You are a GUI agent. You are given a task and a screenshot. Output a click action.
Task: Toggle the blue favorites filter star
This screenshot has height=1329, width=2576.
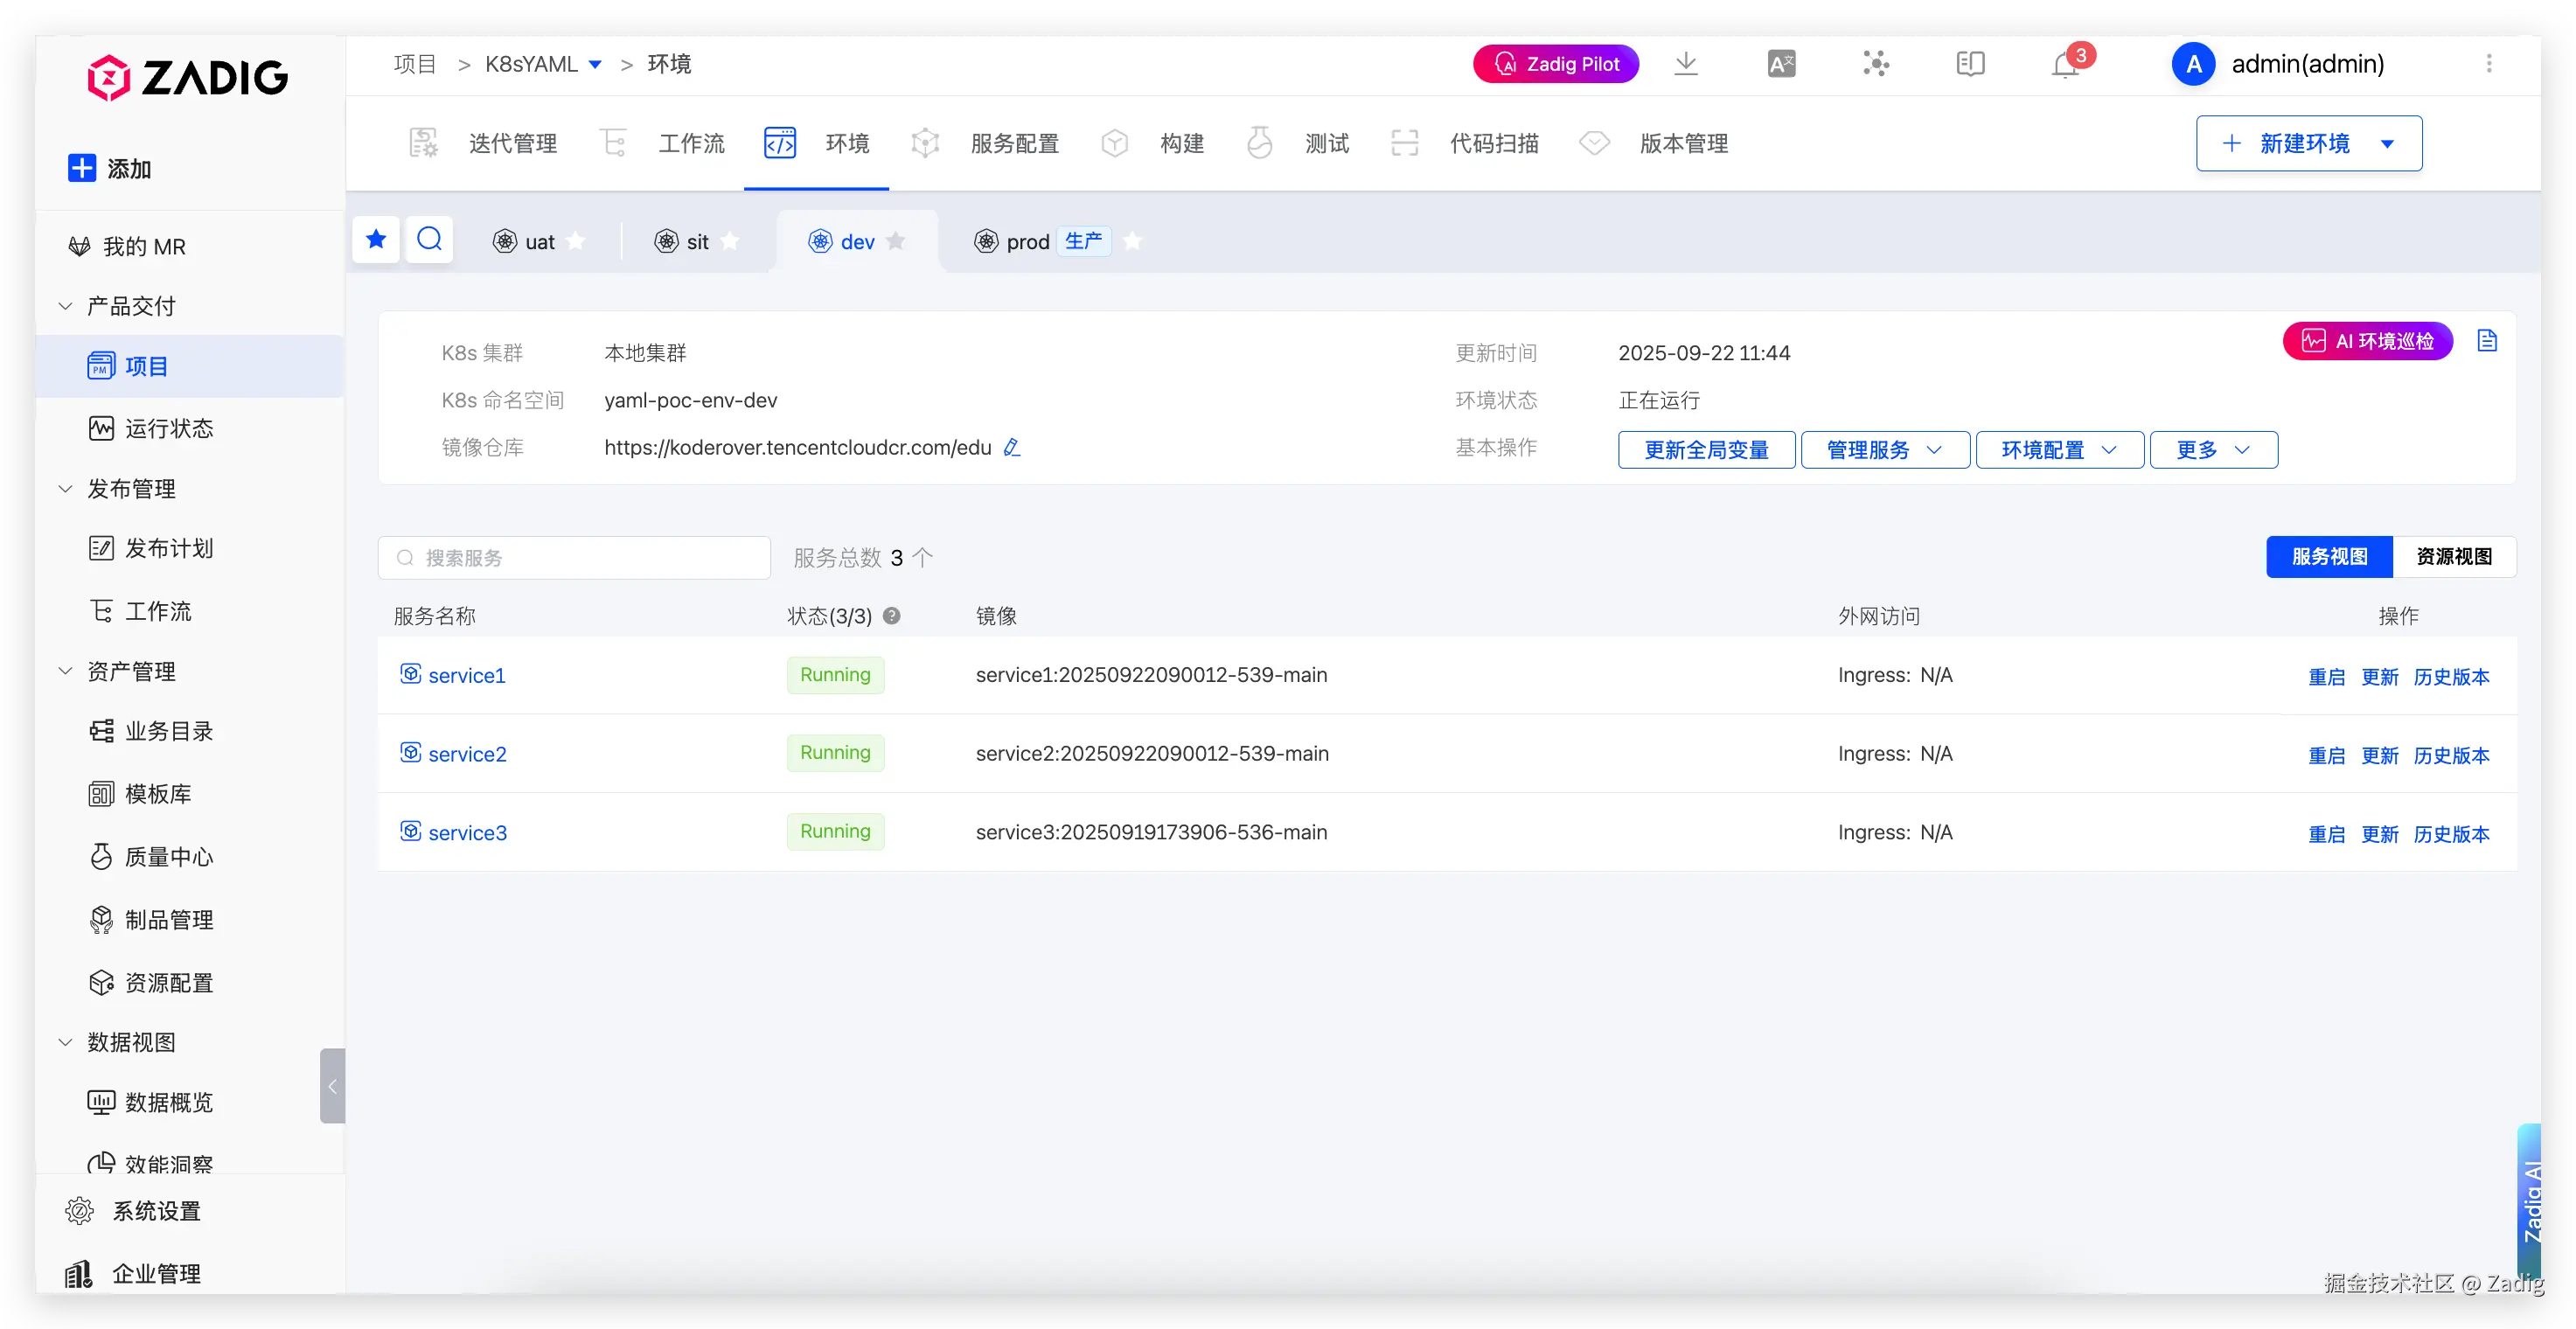376,240
